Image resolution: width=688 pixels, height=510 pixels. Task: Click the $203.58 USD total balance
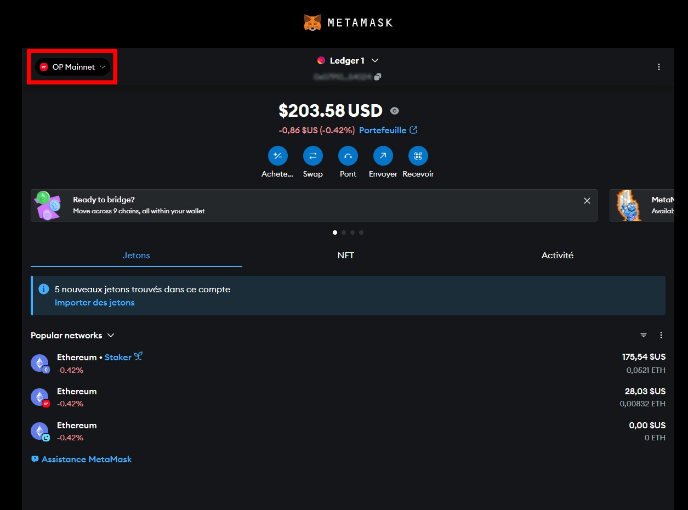click(x=331, y=111)
